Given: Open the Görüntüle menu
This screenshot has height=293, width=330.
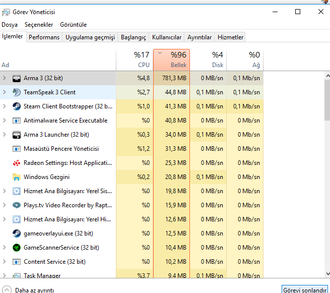Looking at the screenshot, I should click(73, 25).
